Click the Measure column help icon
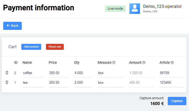 click(x=114, y=63)
